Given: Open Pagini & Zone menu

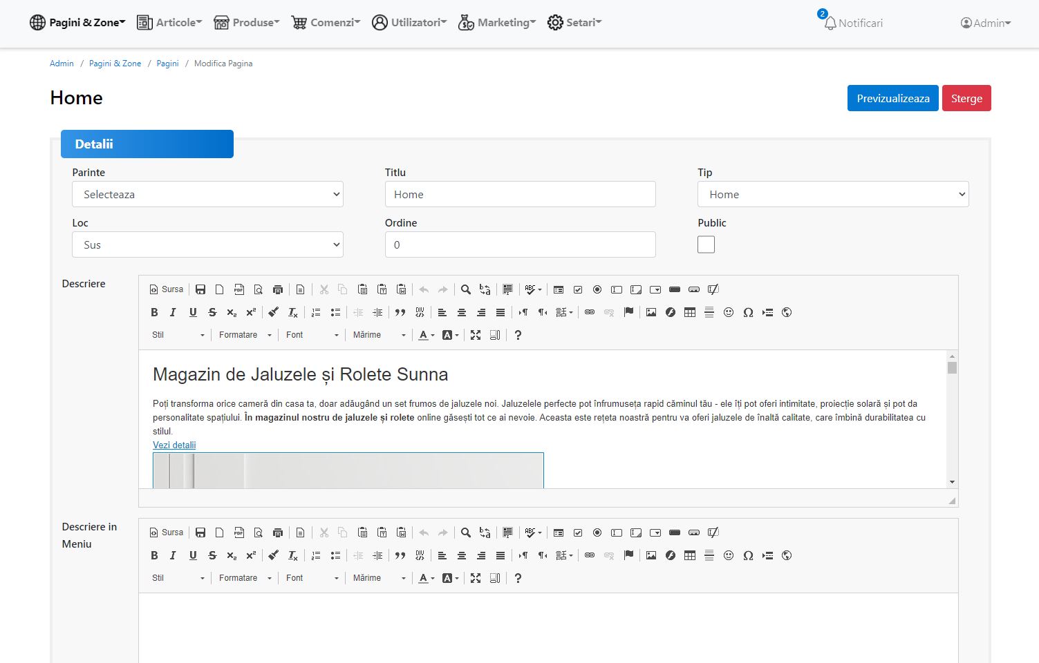Looking at the screenshot, I should coord(77,22).
